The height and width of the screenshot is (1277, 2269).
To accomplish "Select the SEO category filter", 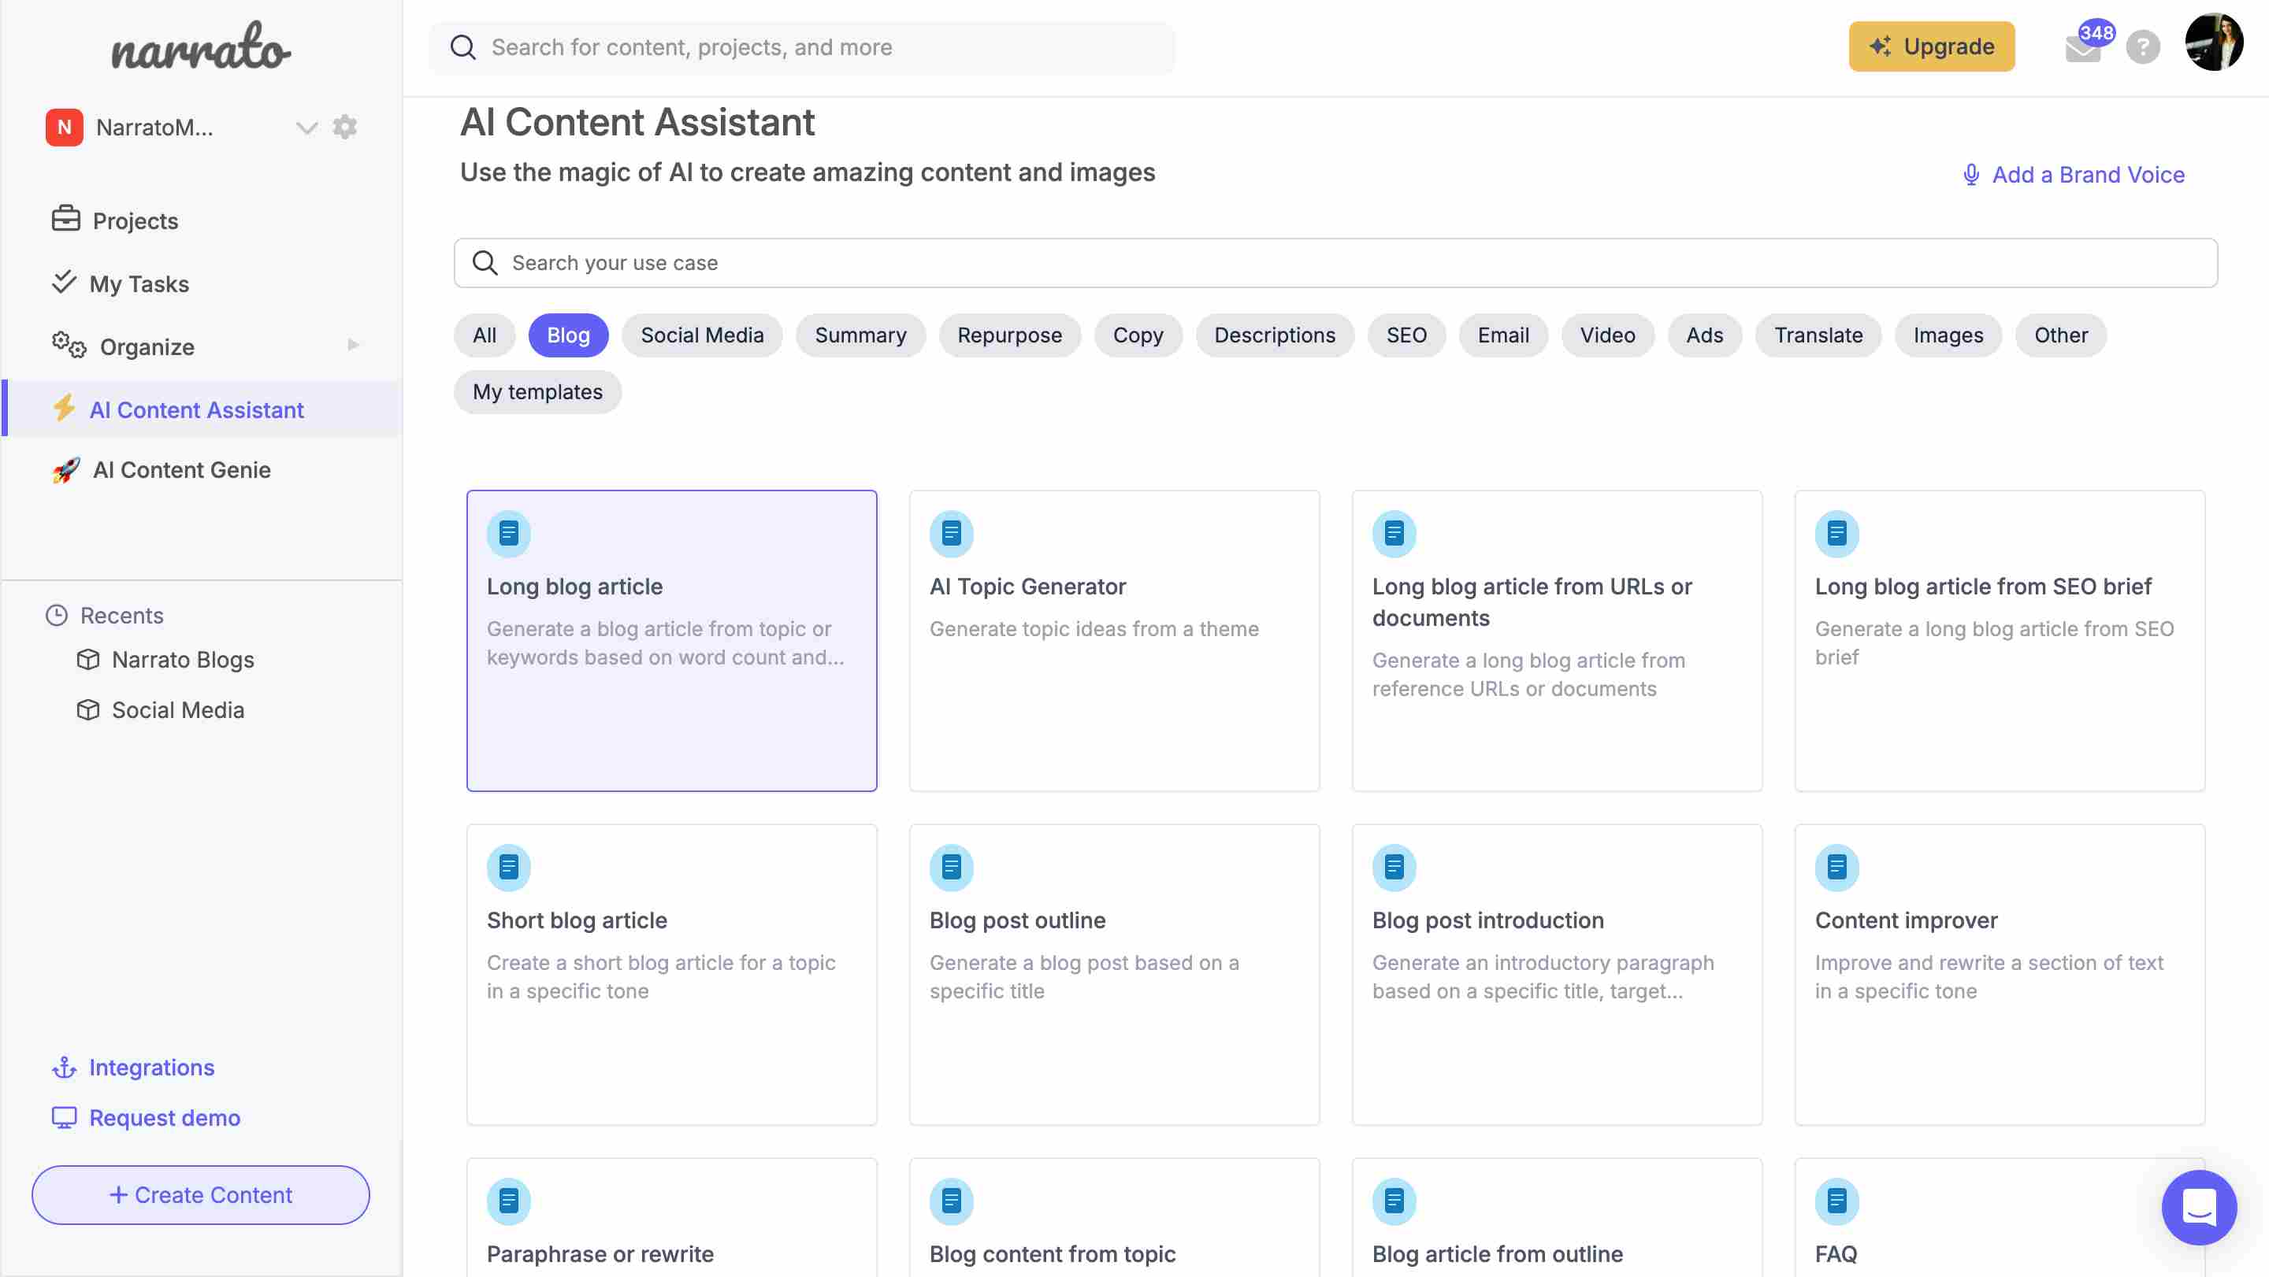I will point(1406,335).
